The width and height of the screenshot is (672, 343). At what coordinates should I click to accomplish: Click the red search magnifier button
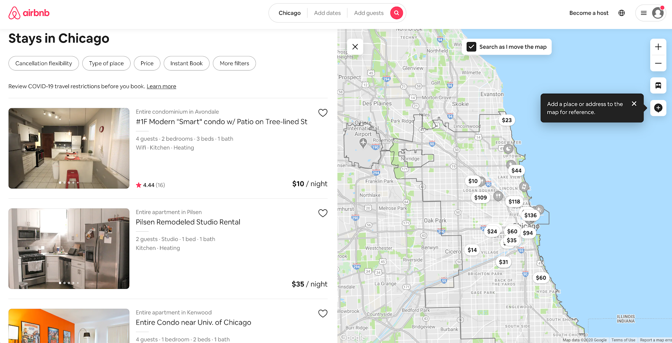[x=396, y=13]
